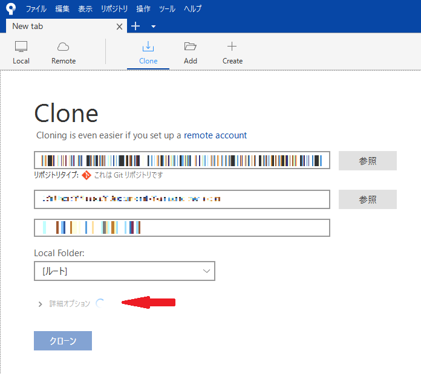This screenshot has height=374, width=421.
Task: Show Remote repositories
Action: pyautogui.click(x=64, y=53)
